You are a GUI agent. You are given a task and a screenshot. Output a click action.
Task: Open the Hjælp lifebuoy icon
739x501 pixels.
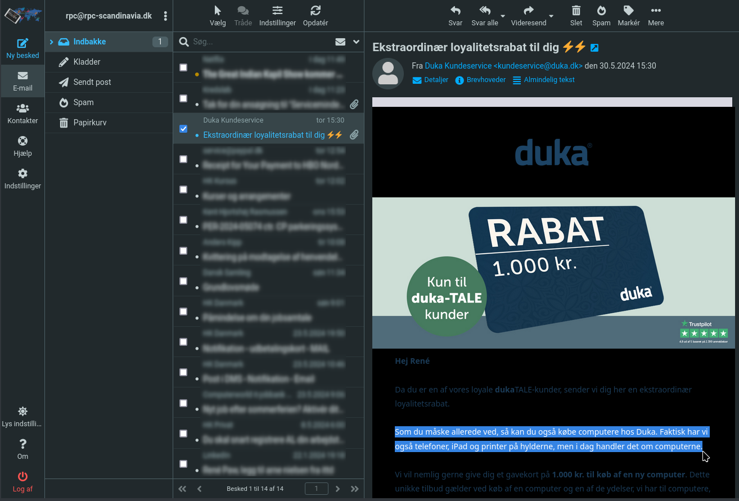[x=22, y=146]
